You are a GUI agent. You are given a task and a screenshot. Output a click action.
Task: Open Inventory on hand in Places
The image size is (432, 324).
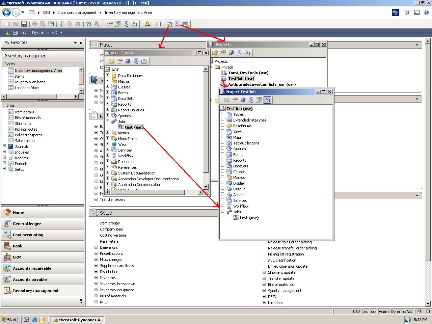click(30, 82)
